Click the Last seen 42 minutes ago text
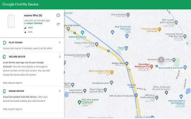 click(37, 20)
